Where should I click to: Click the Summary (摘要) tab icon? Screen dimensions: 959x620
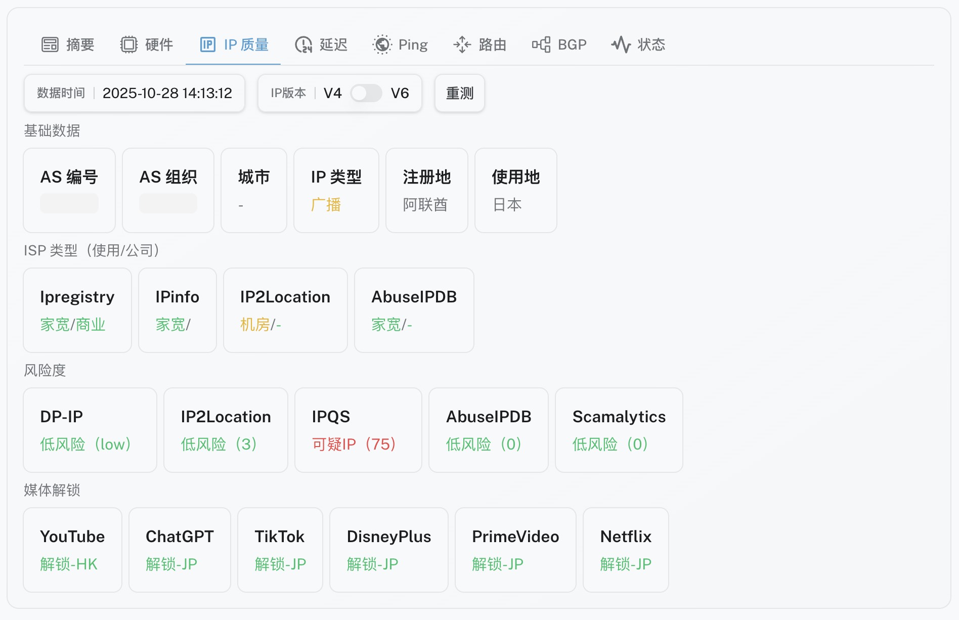(50, 45)
